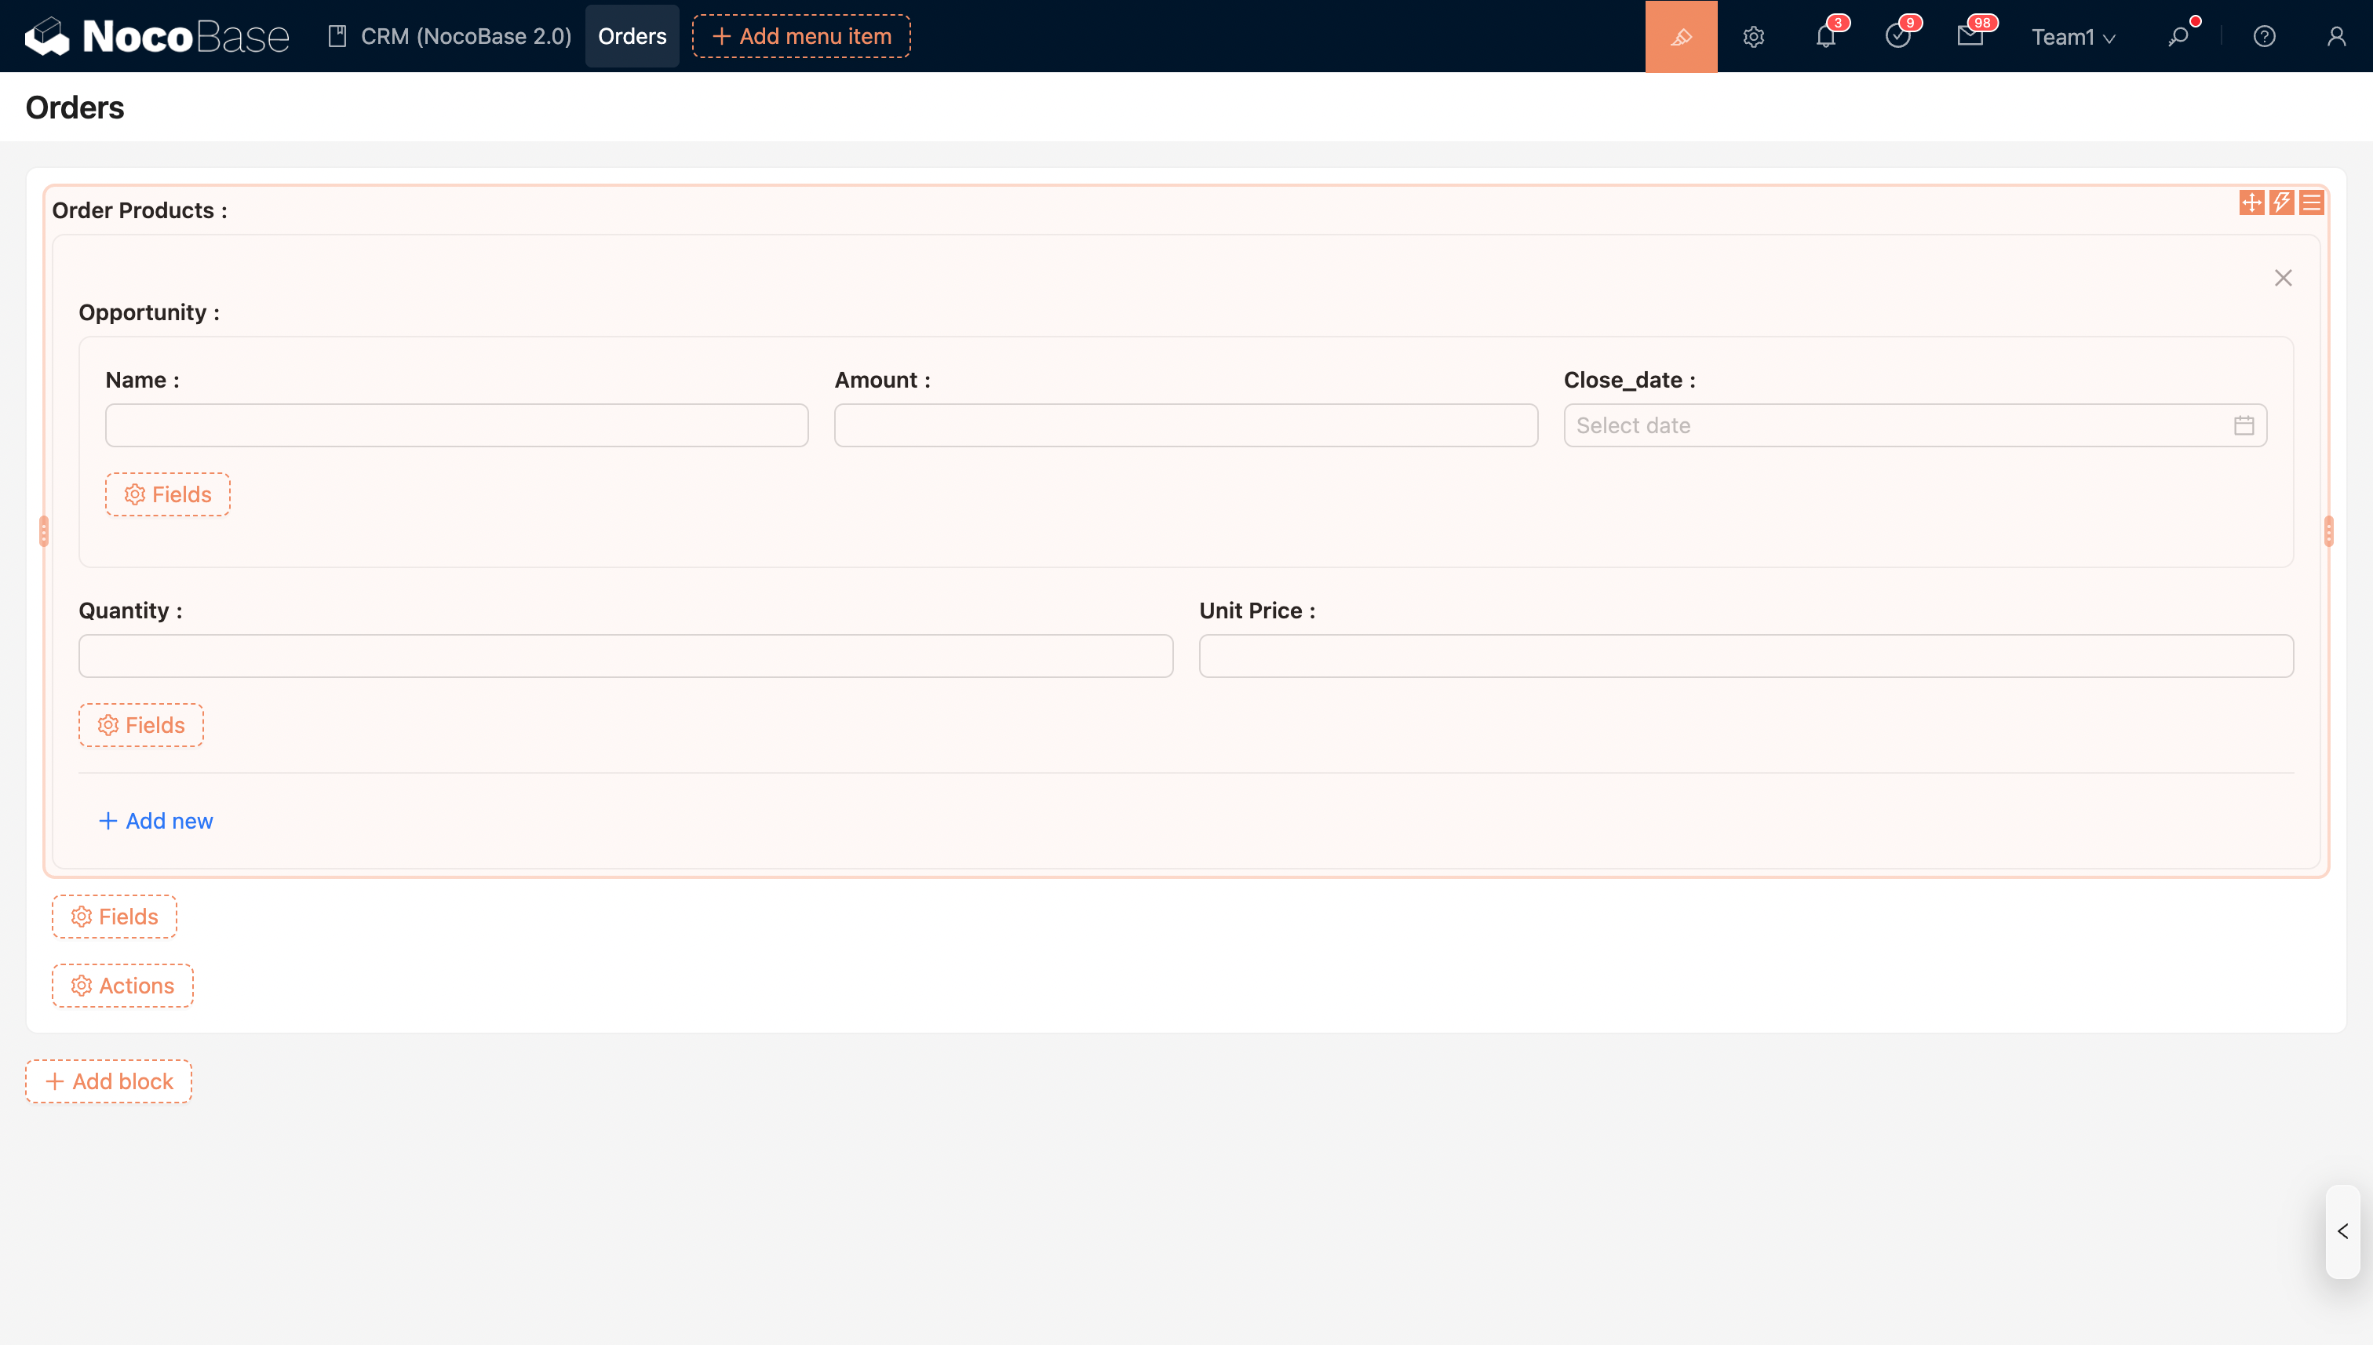Screen dimensions: 2373x1345
Task: Open the Order Products settings hamburger menu
Action: [x=2311, y=202]
